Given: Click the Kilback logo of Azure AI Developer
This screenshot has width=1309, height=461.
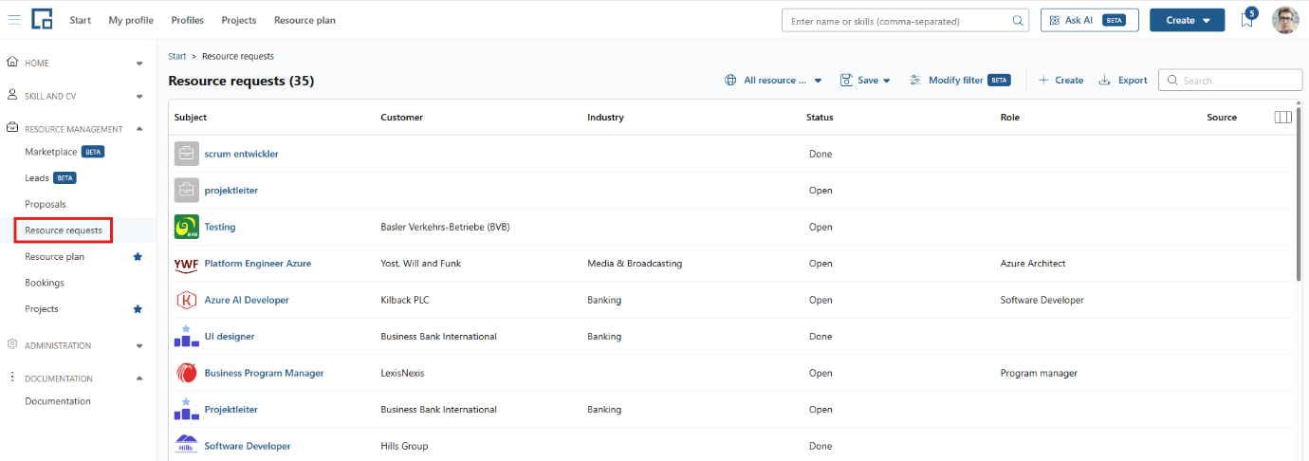Looking at the screenshot, I should (186, 300).
